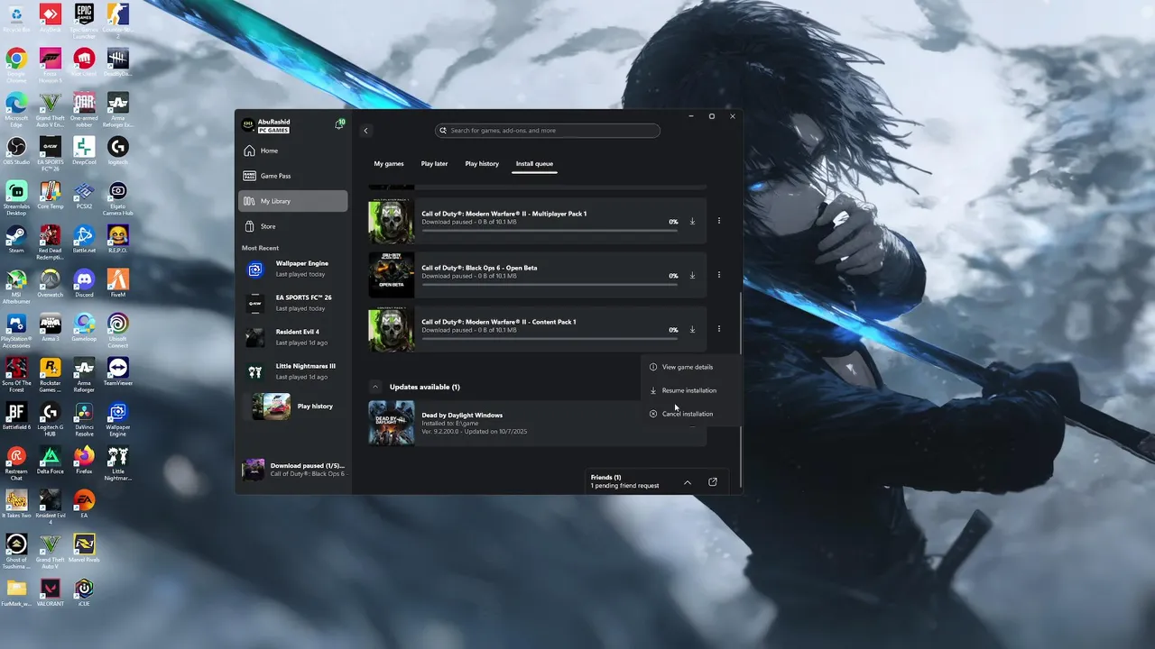Viewport: 1155px width, 649px height.
Task: Open Little Nightmares III in Most Recent
Action: (x=293, y=371)
